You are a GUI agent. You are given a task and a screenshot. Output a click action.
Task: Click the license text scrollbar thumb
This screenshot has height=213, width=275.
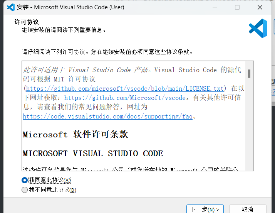pyautogui.click(x=249, y=74)
